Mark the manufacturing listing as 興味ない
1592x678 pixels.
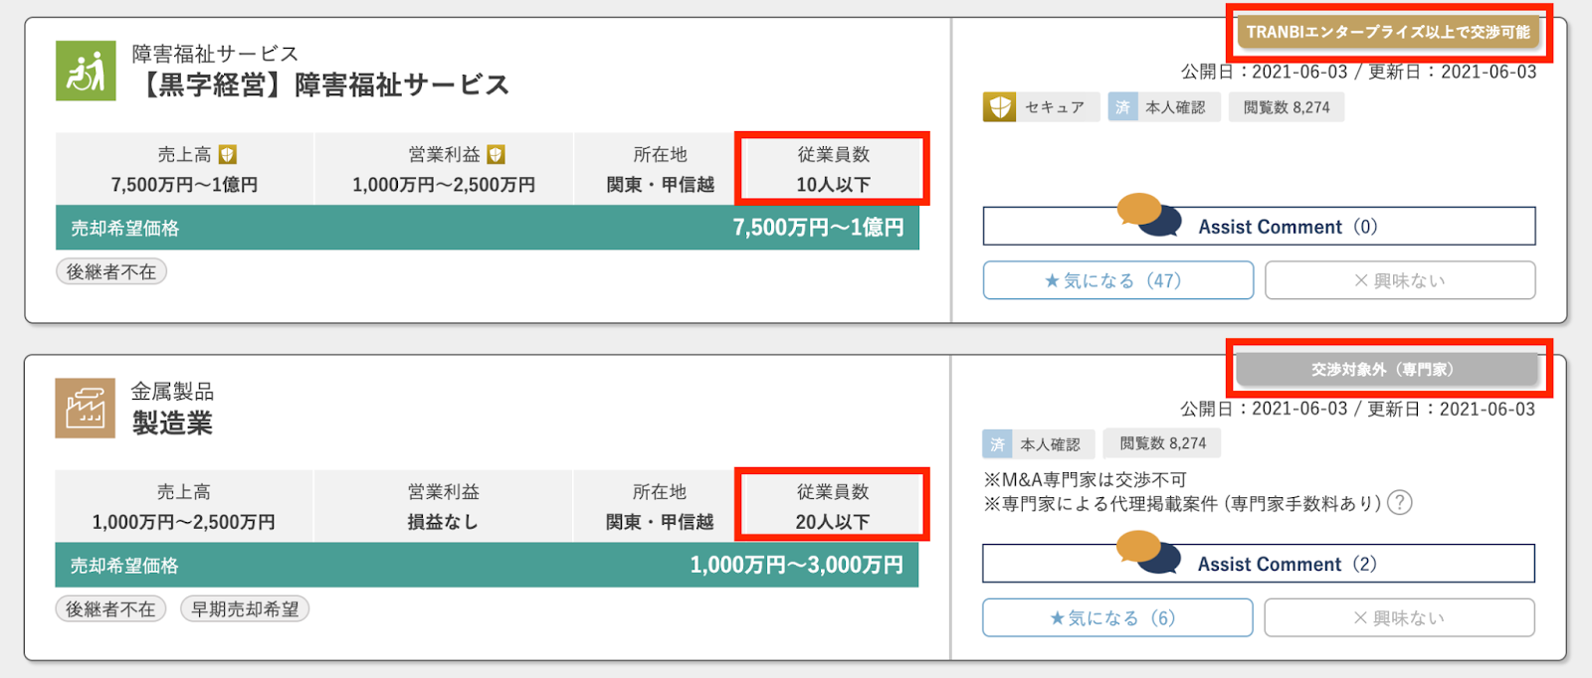tap(1398, 618)
